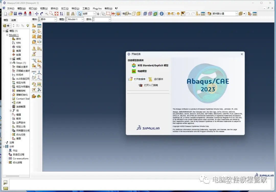Click the message area input field
Image resolution: width=276 pixels, height=192 pixels.
[x=140, y=184]
